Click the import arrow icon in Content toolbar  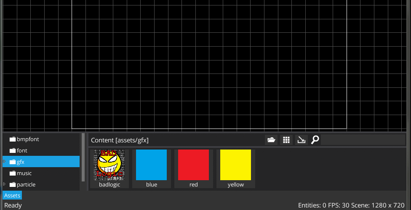(301, 140)
